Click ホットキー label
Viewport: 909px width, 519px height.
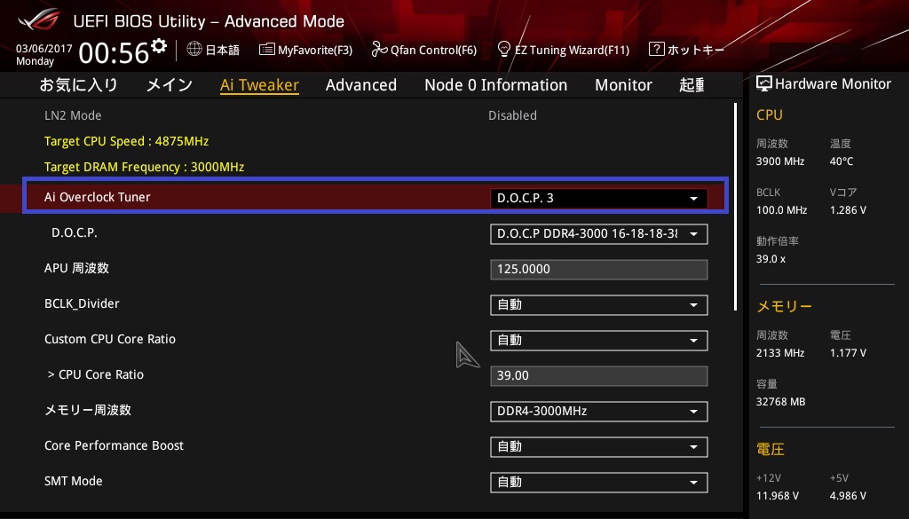(x=696, y=50)
